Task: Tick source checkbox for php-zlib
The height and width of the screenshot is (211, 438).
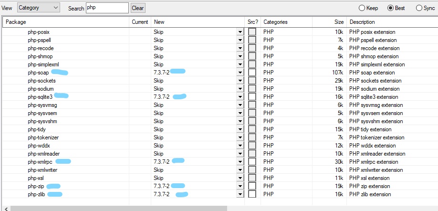Action: click(252, 194)
